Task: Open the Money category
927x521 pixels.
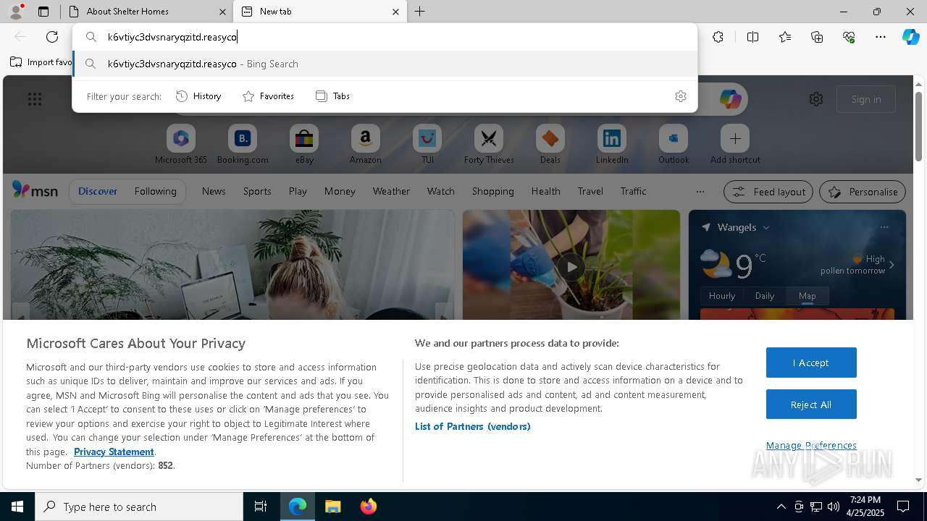Action: pos(340,191)
